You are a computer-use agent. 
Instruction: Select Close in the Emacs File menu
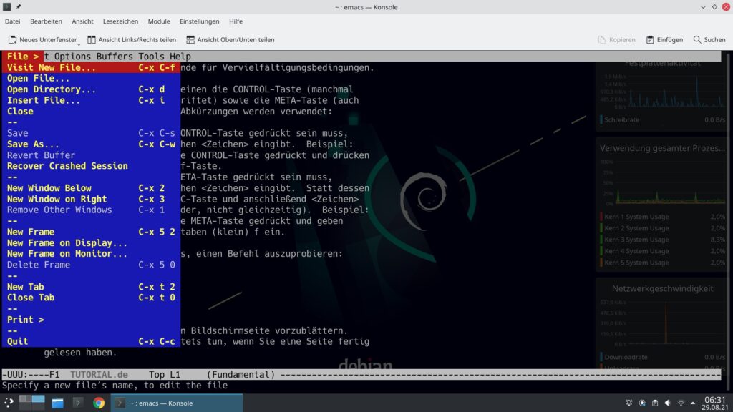(x=91, y=111)
